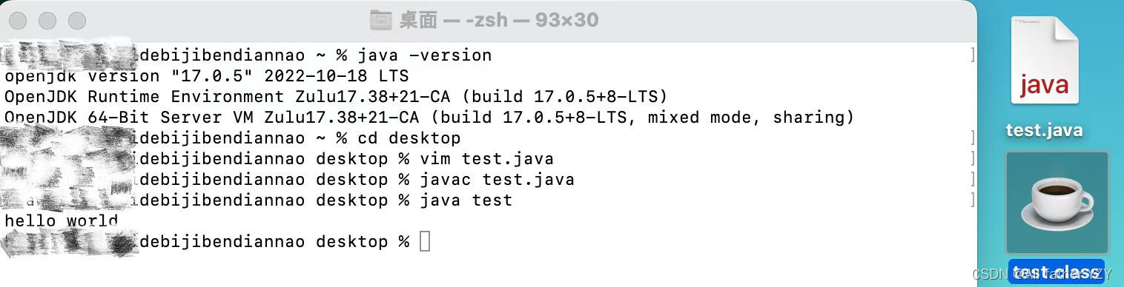The image size is (1124, 287).
Task: Click the test.class filename label
Action: (1057, 271)
